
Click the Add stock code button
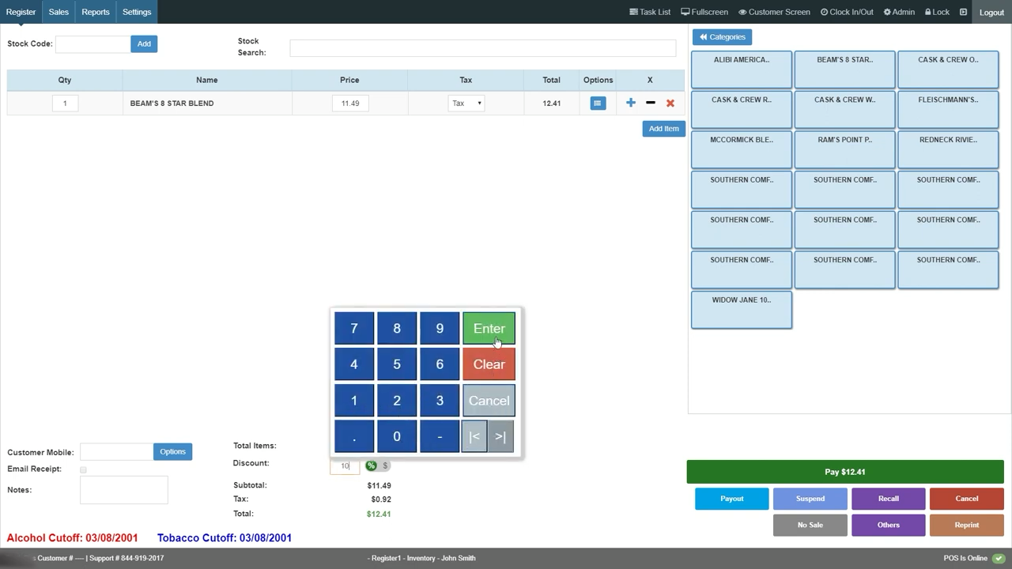coord(144,43)
